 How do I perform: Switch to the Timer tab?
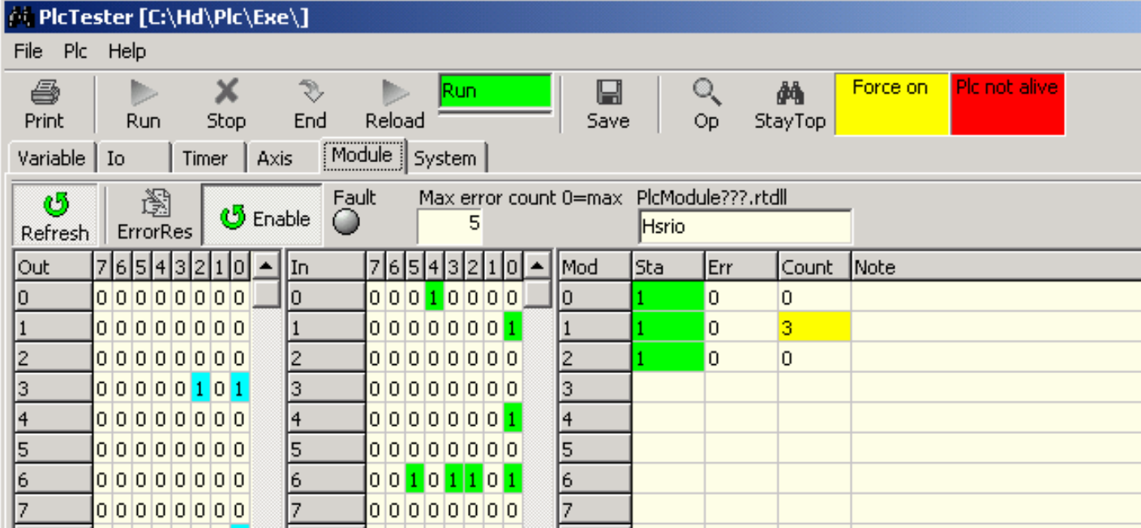click(x=204, y=158)
